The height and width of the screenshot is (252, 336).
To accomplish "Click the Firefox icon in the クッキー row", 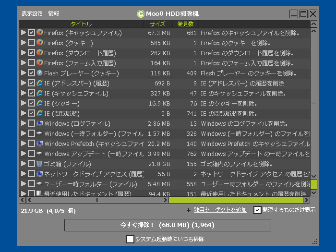I will [x=40, y=42].
